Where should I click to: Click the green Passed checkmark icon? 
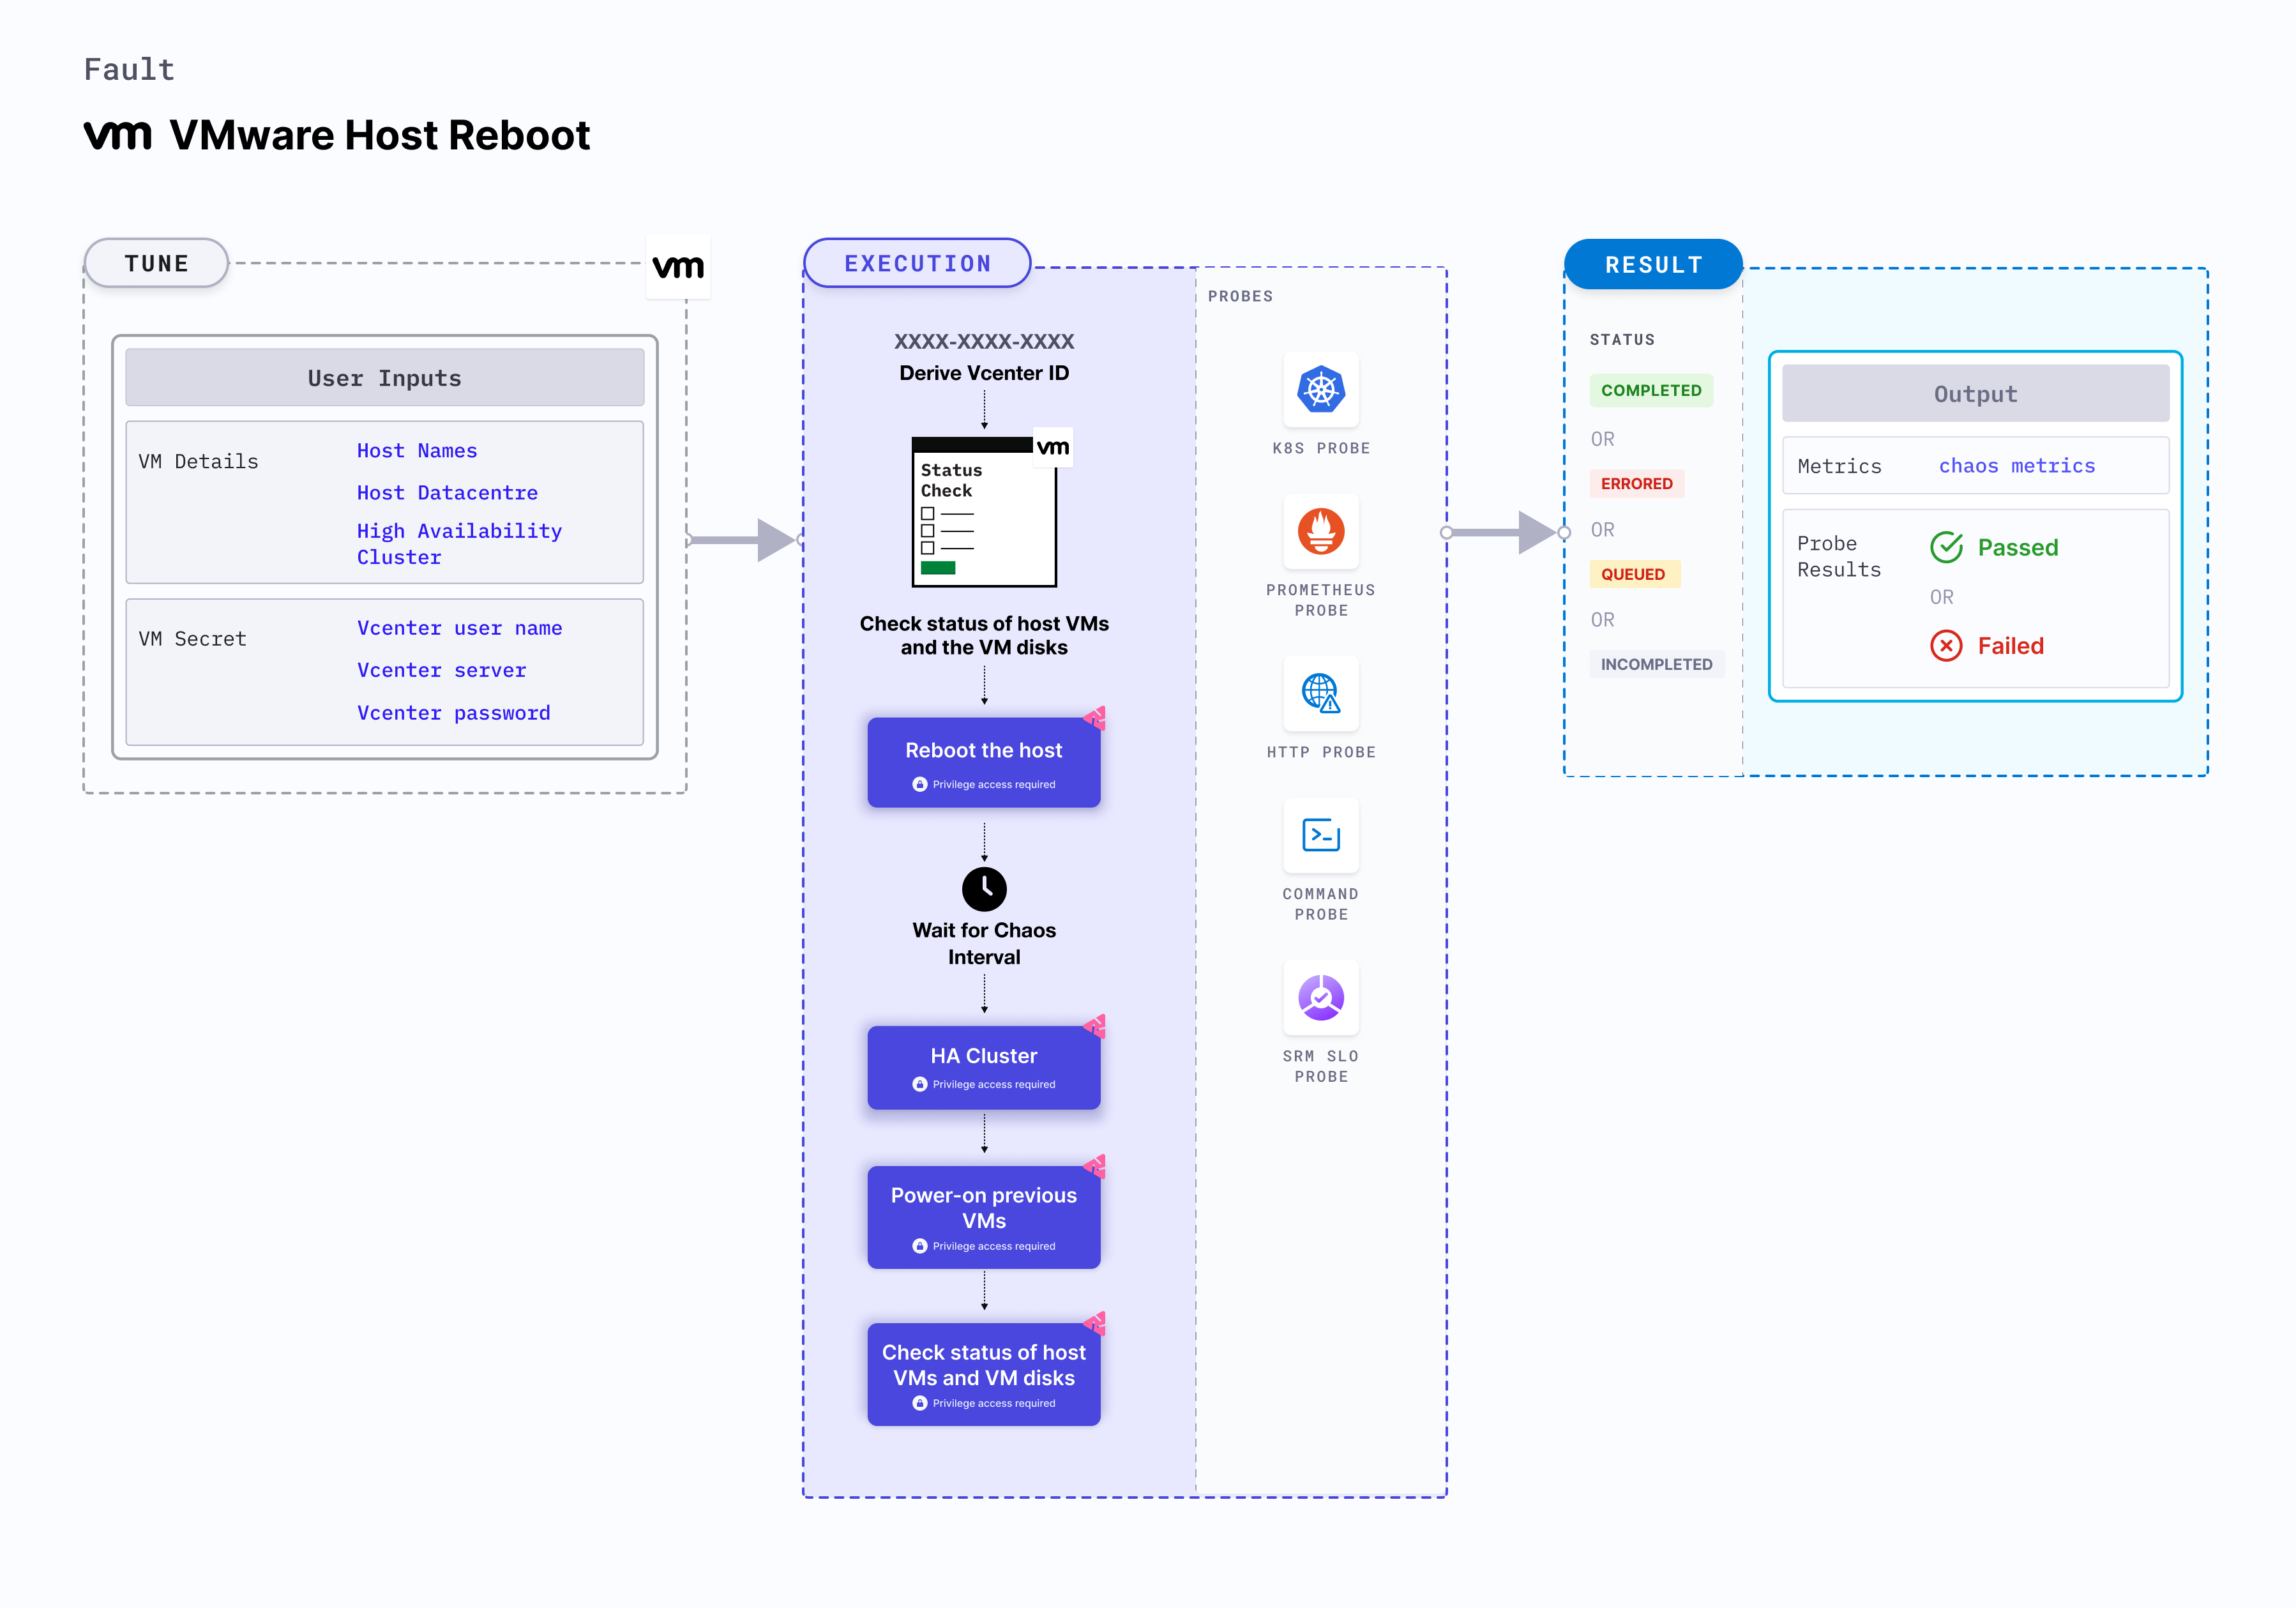1946,547
